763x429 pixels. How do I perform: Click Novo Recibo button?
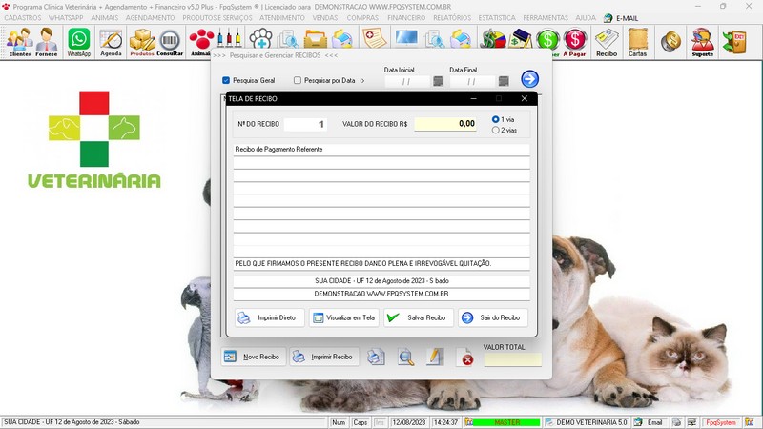(254, 357)
